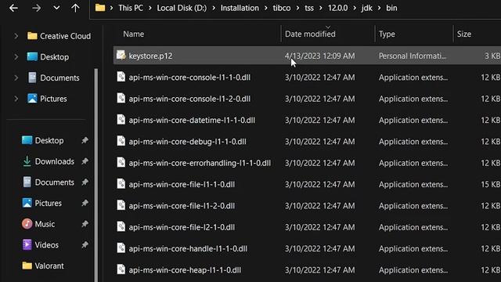Navigate to Local Disk (D:) breadcrumb

point(182,8)
